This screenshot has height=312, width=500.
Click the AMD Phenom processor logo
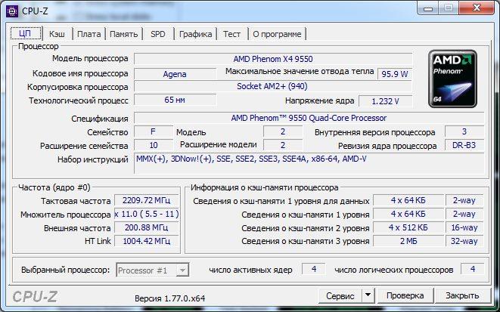pyautogui.click(x=452, y=79)
